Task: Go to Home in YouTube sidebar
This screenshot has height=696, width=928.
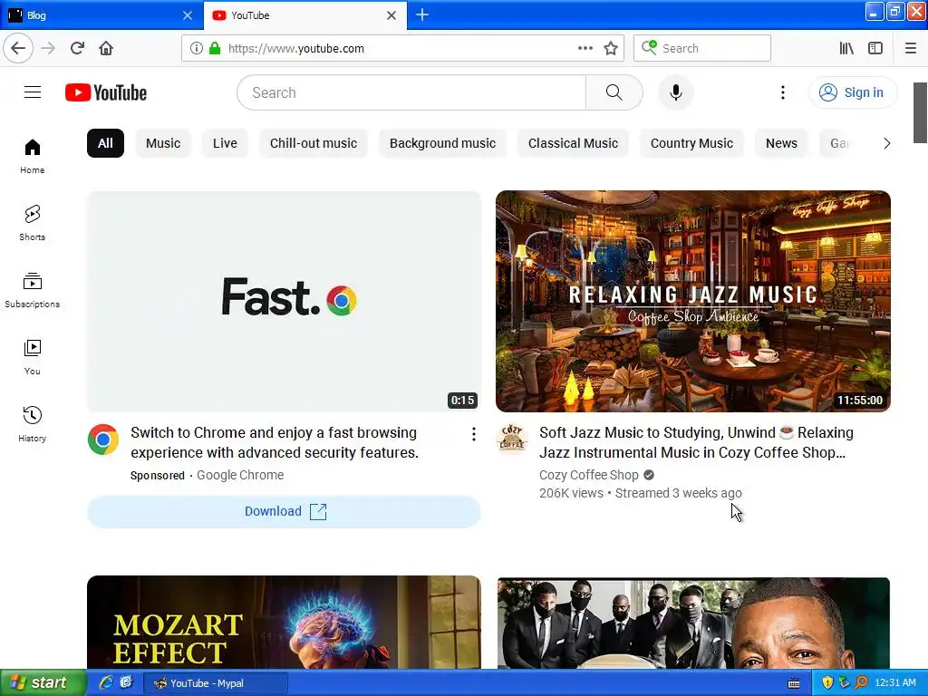Action: [33, 156]
